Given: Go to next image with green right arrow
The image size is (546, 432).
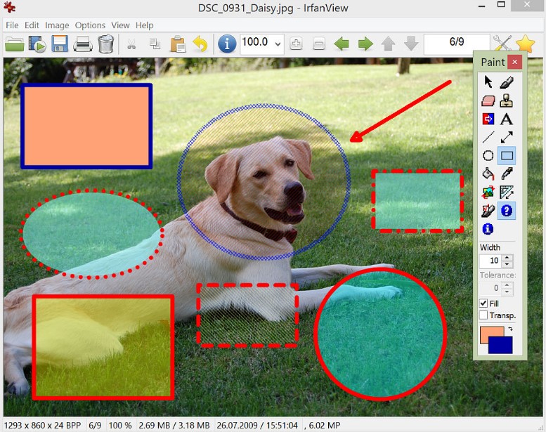Looking at the screenshot, I should pyautogui.click(x=365, y=44).
